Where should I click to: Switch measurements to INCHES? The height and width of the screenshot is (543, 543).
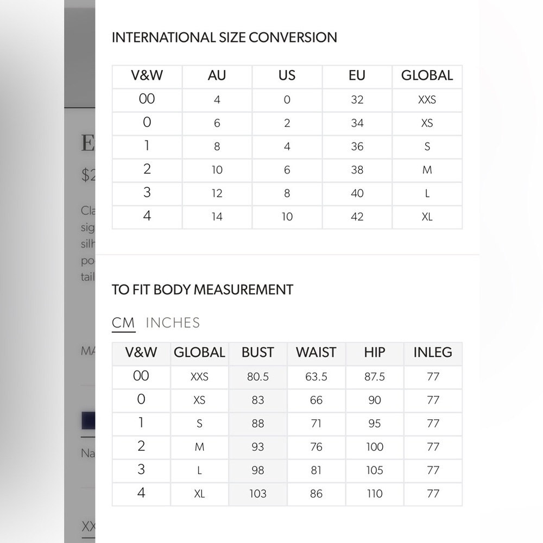tap(173, 323)
